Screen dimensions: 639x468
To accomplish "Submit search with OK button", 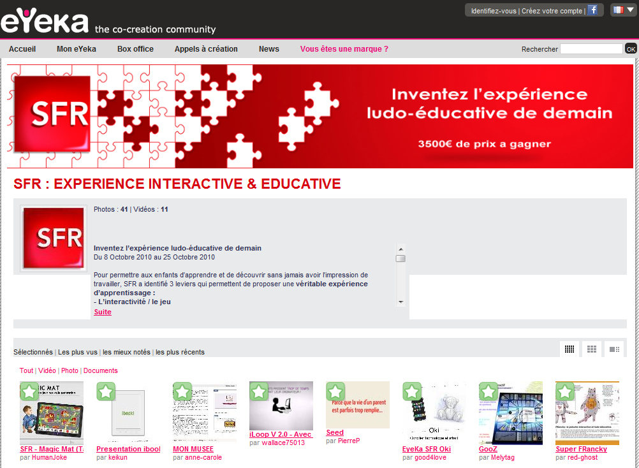I will click(x=631, y=49).
